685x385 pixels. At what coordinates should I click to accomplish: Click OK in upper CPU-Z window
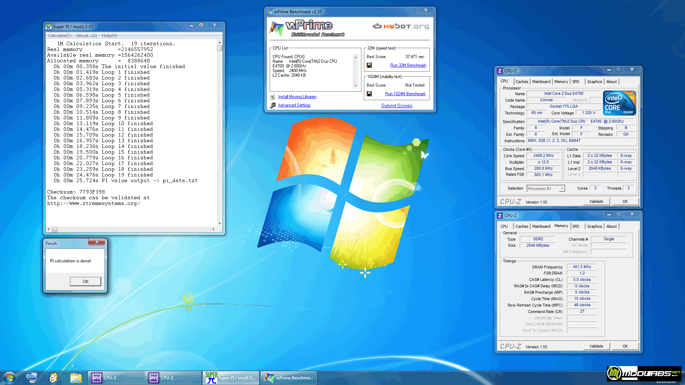625,201
